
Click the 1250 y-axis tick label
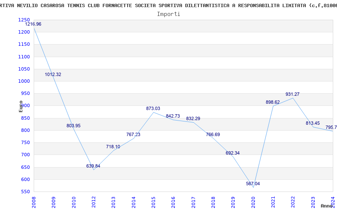(24, 20)
